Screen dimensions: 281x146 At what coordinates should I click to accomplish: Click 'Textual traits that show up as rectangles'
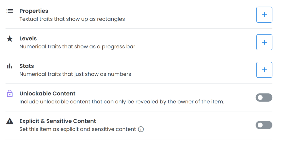coord(72,19)
